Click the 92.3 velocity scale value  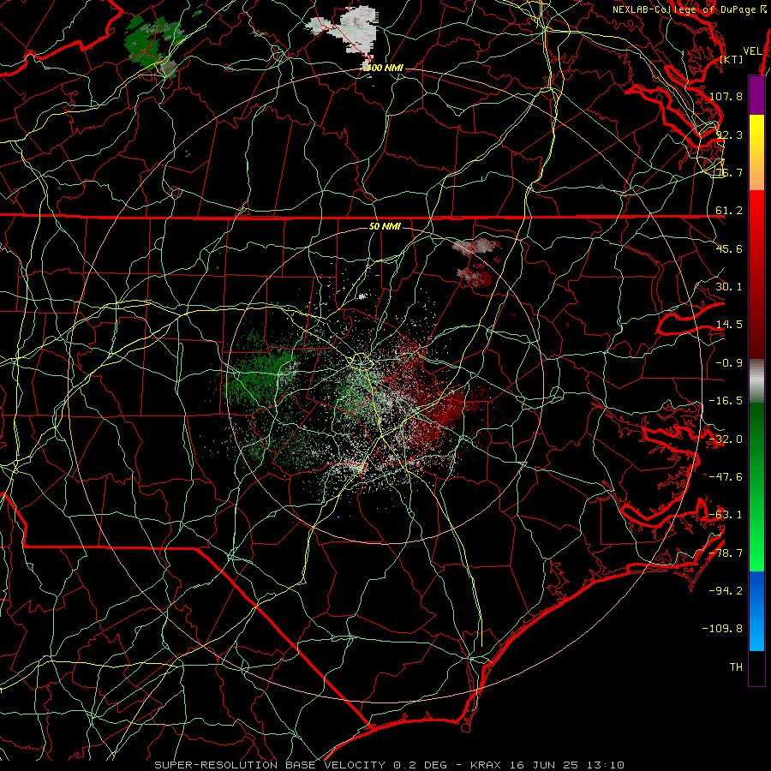[x=730, y=134]
